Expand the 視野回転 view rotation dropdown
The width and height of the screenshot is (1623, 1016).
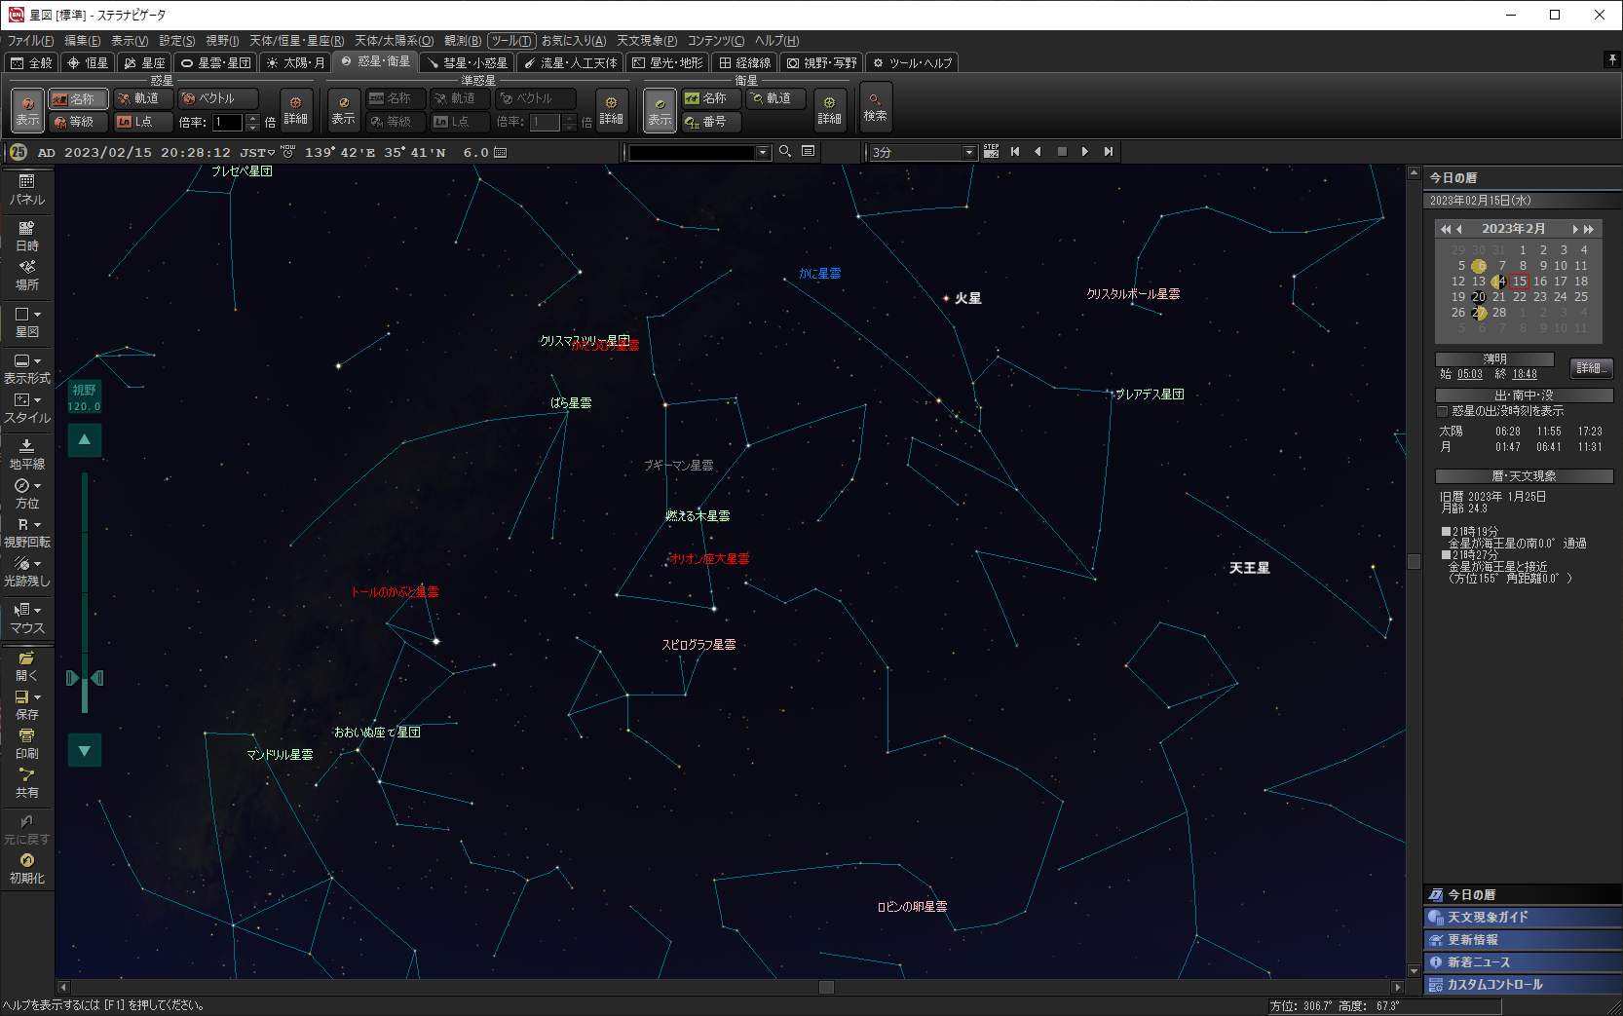point(37,525)
